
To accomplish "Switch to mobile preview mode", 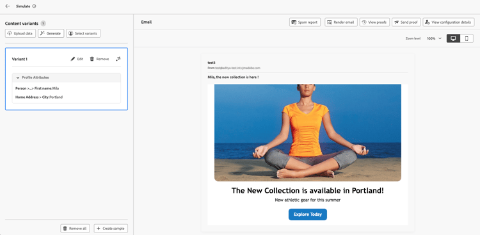I will tap(467, 38).
